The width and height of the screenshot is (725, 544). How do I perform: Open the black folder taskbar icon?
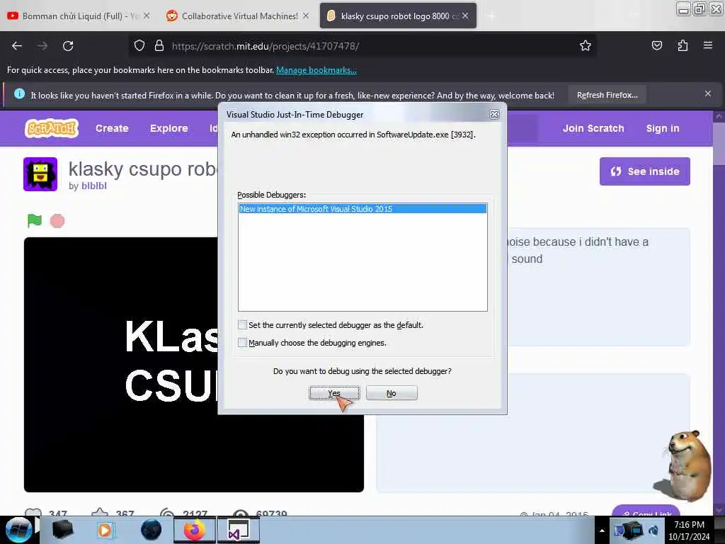(x=62, y=530)
